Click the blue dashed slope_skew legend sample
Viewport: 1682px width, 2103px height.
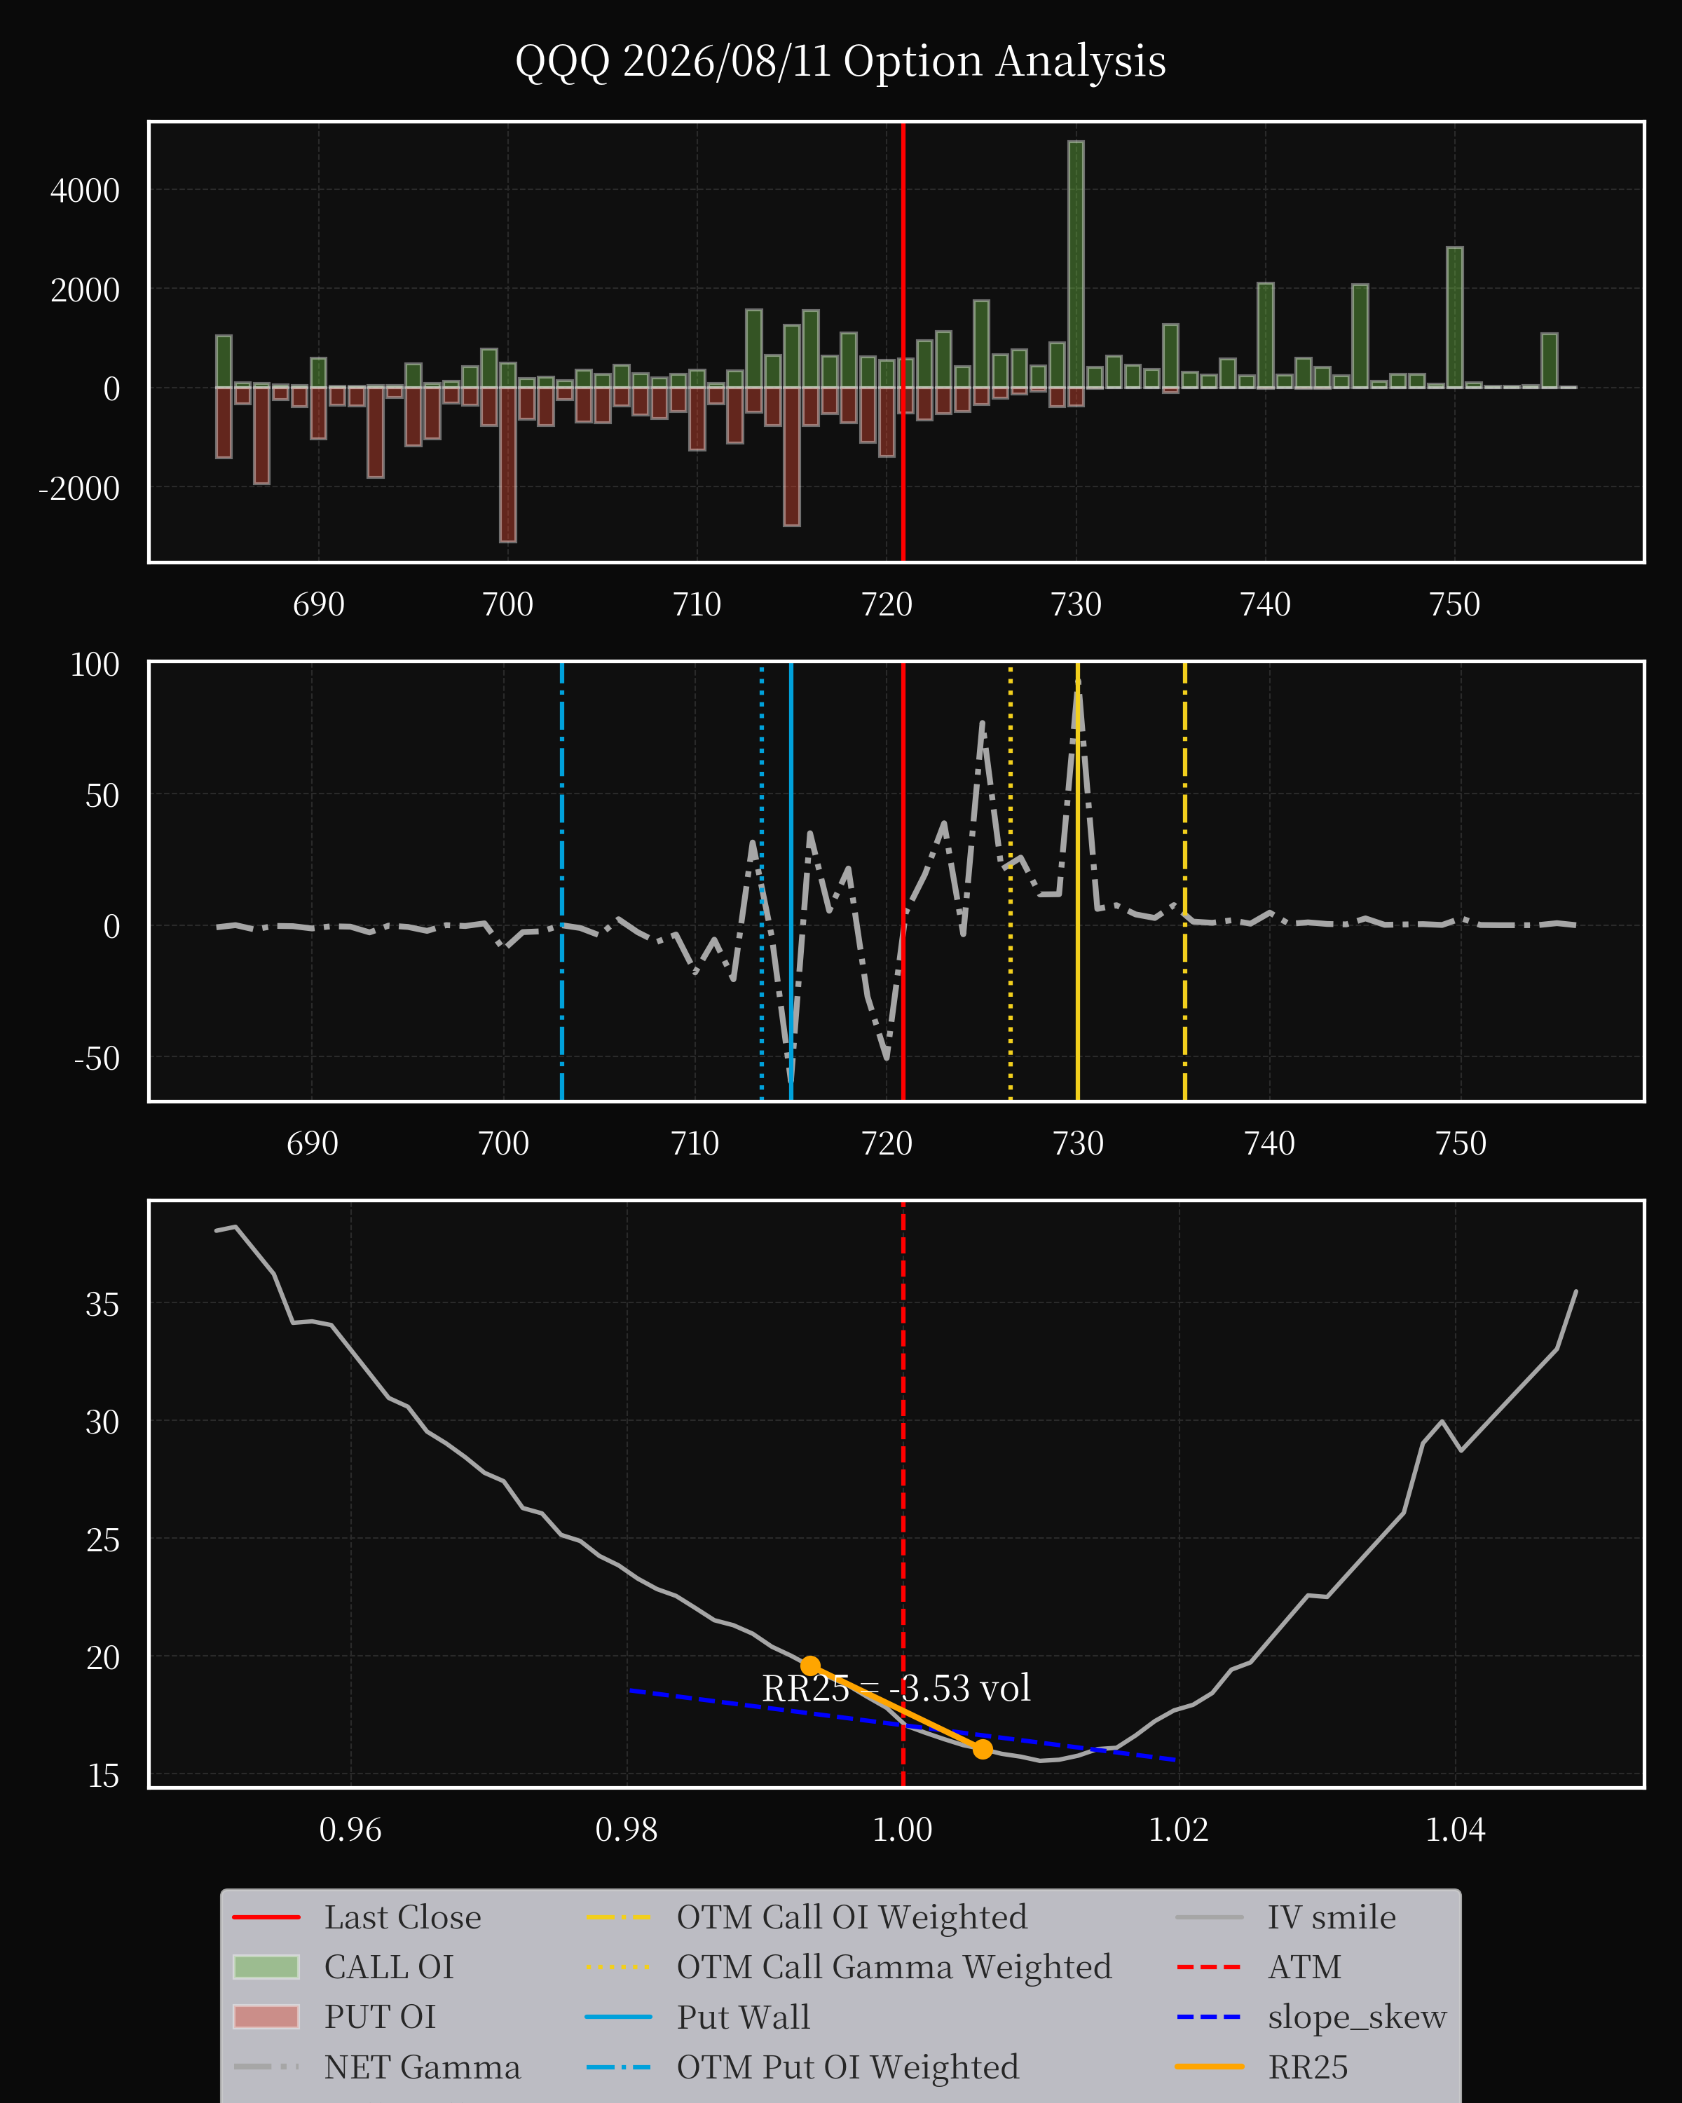[x=1209, y=2016]
